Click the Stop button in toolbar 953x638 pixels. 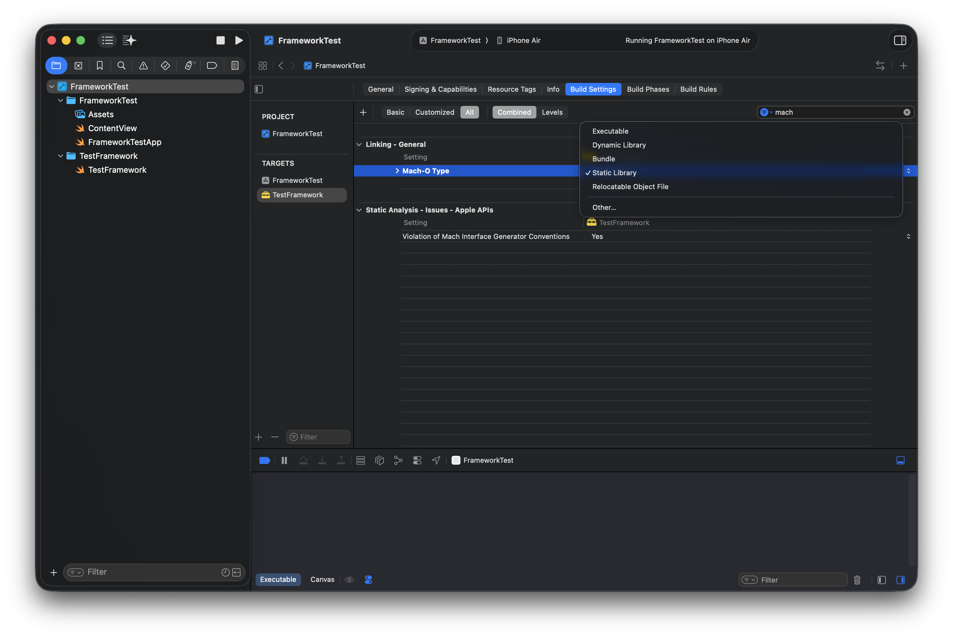(x=221, y=40)
